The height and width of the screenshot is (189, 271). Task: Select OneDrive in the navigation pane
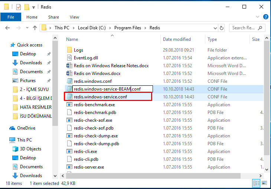(x=27, y=128)
